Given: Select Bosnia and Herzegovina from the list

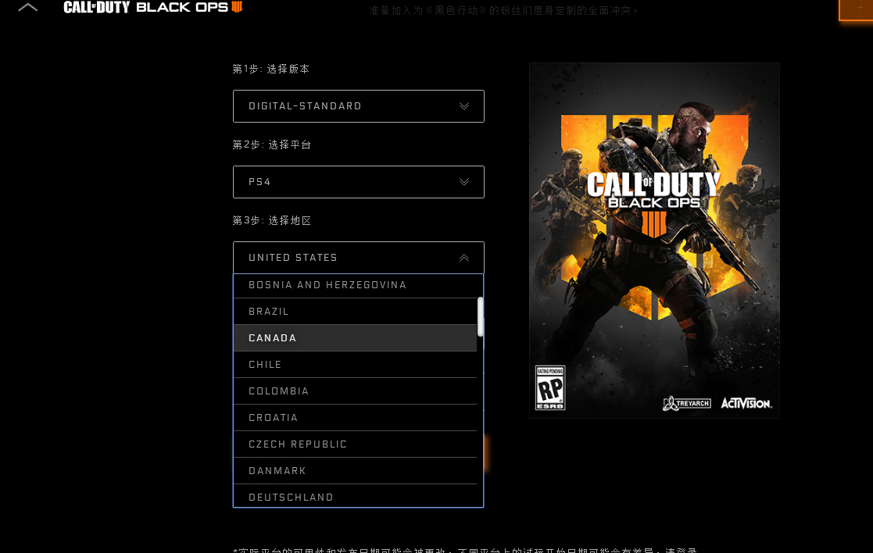Looking at the screenshot, I should [x=355, y=285].
